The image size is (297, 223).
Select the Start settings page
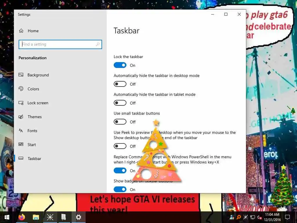coord(60,145)
